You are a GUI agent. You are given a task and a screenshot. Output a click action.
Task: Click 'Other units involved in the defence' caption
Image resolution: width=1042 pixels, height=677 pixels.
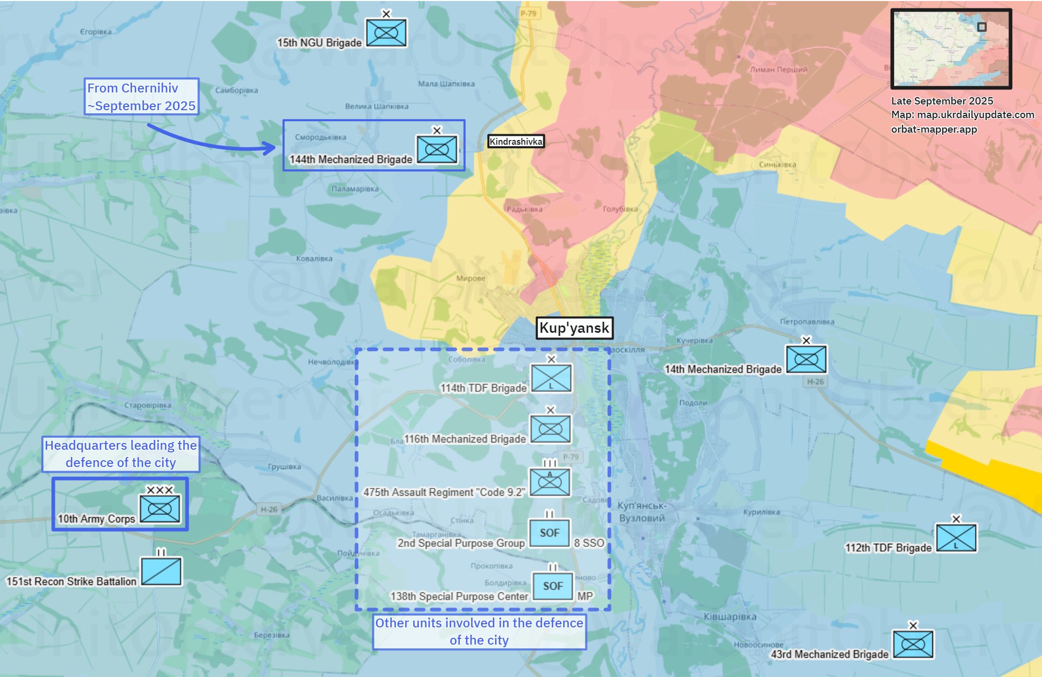(x=479, y=632)
